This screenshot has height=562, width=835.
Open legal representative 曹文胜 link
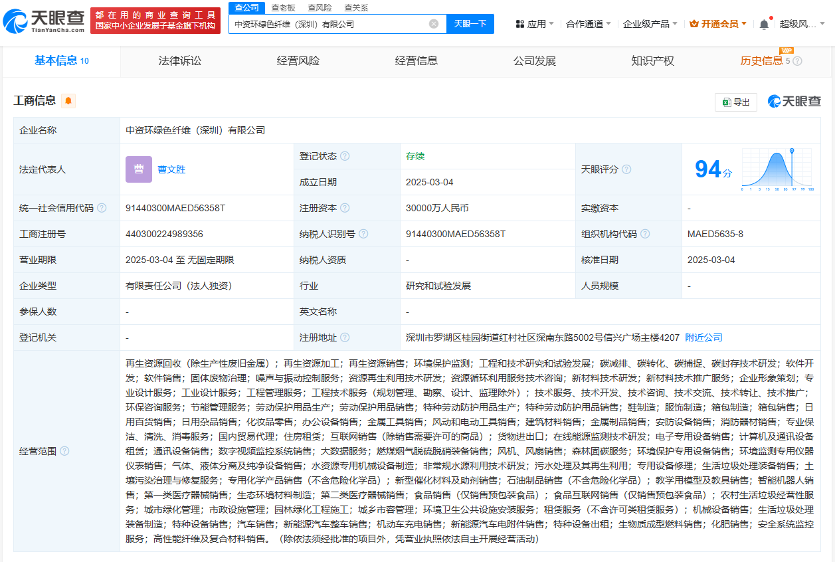[x=171, y=169]
